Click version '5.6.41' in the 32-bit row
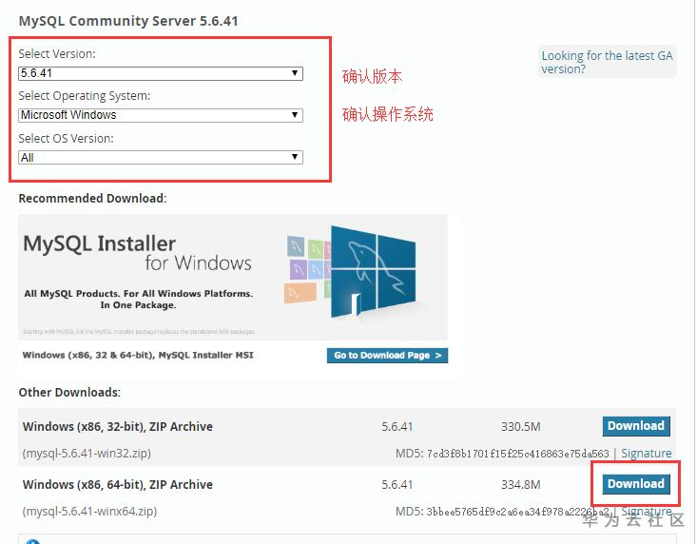Screen dimensions: 697x544 tap(397, 427)
